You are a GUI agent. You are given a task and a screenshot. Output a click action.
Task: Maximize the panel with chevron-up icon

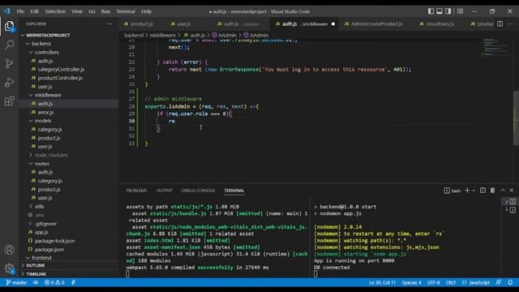503,191
